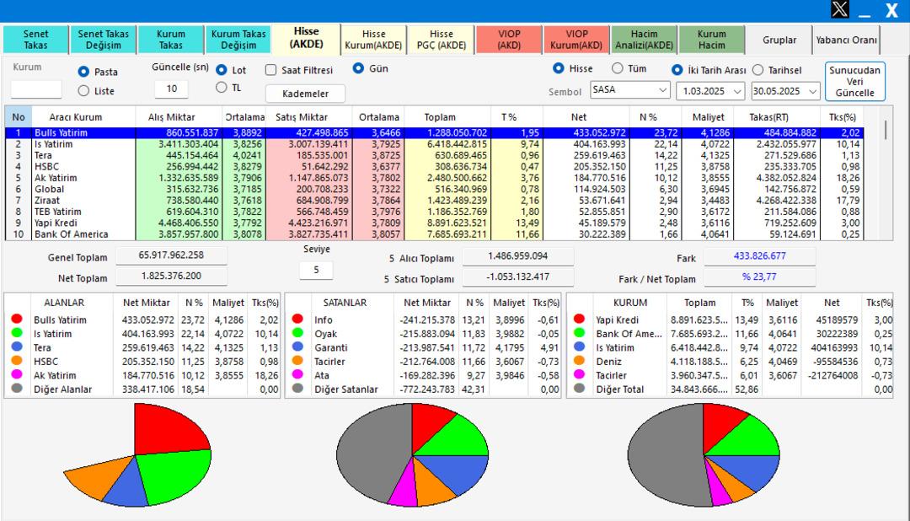This screenshot has height=521, width=910.
Task: Click the Güncelle (sn) value field
Action: coord(171,89)
